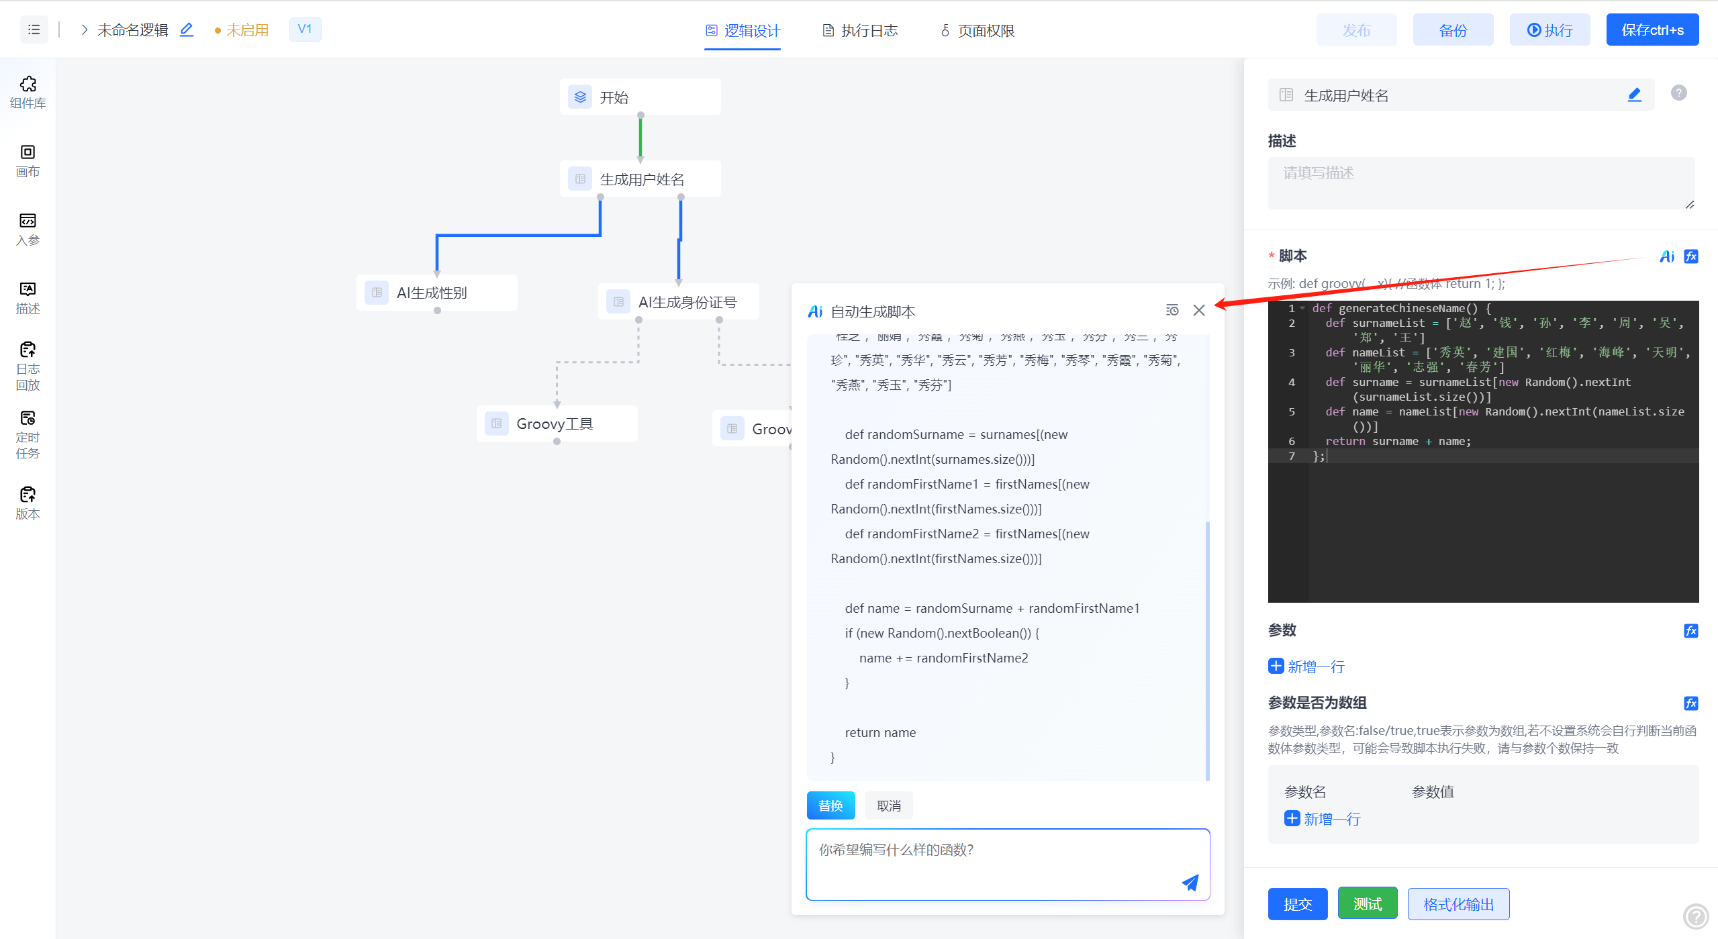Screen dimensions: 1718x939
Task: Click the send arrow in AI prompt box
Action: click(1190, 883)
